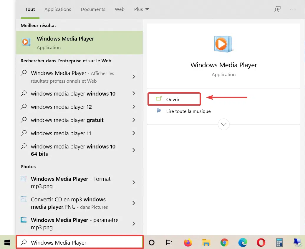
Task: Expand arrow for 'windows media player gratuit'
Action: [x=134, y=120]
